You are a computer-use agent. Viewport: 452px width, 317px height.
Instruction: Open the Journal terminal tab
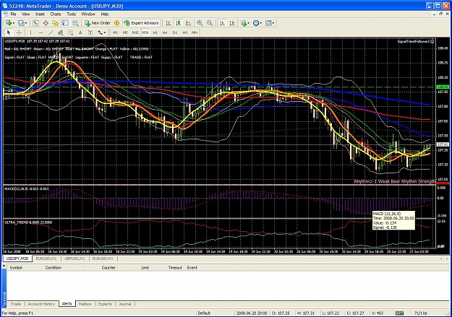tap(125, 304)
